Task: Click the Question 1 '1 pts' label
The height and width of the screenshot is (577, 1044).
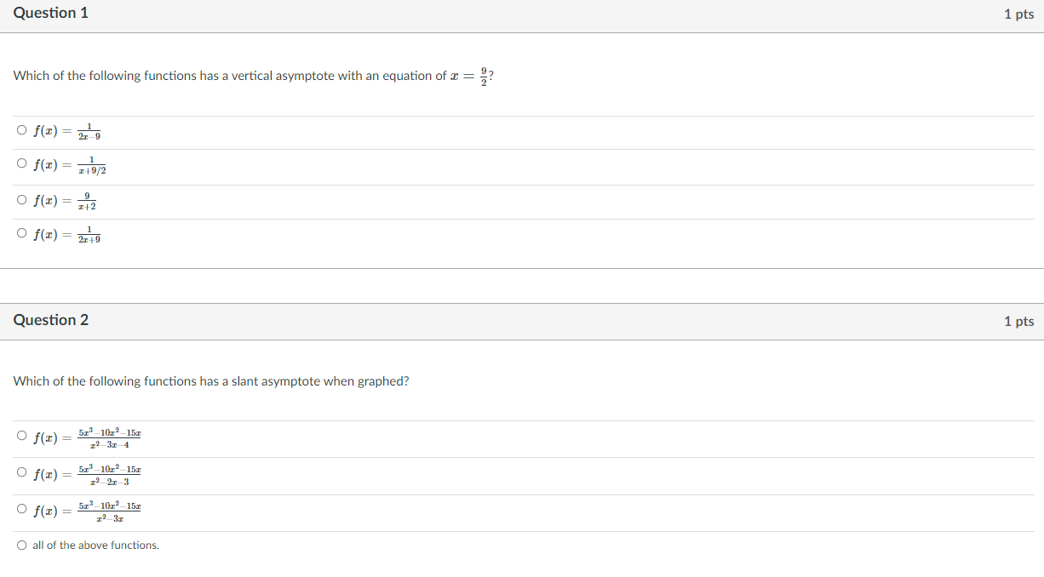Action: coord(1018,14)
